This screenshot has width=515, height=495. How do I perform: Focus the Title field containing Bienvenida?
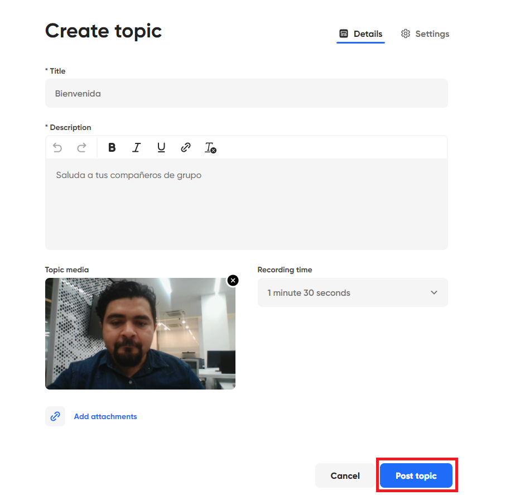[x=246, y=93]
